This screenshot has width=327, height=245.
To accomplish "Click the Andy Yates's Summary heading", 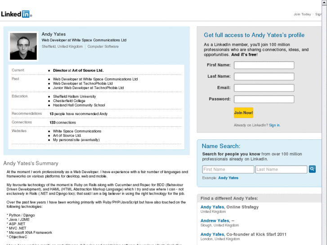I will click(x=31, y=163).
